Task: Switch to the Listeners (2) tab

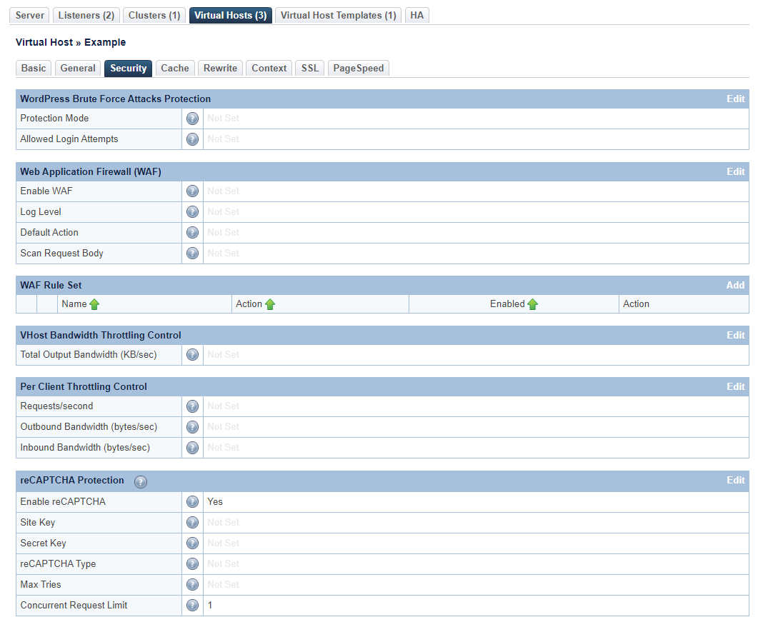Action: pyautogui.click(x=86, y=15)
